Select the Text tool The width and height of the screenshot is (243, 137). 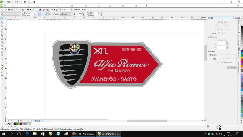[x=2, y=52]
